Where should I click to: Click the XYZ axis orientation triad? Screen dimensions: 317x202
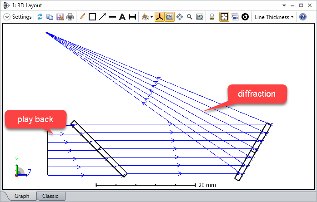click(x=23, y=168)
